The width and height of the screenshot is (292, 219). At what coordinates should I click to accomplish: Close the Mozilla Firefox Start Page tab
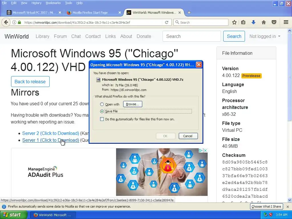tap(120, 13)
